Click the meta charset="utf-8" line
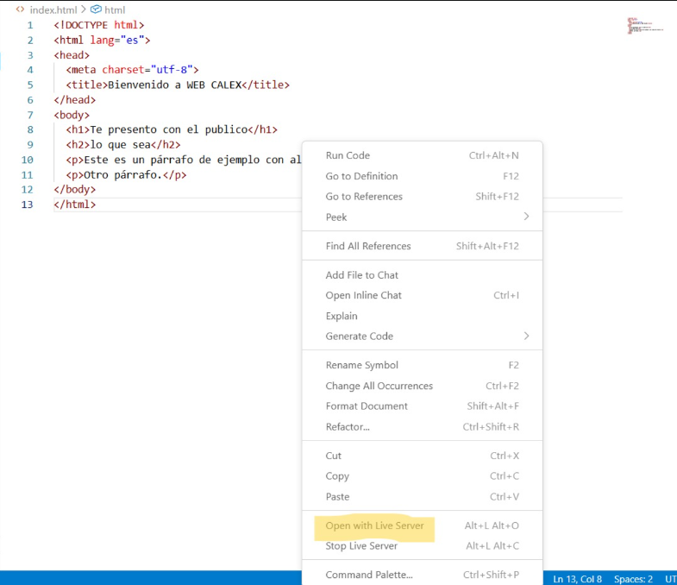 click(x=132, y=70)
